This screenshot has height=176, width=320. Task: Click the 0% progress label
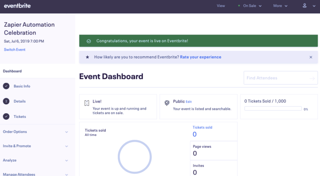point(306,110)
